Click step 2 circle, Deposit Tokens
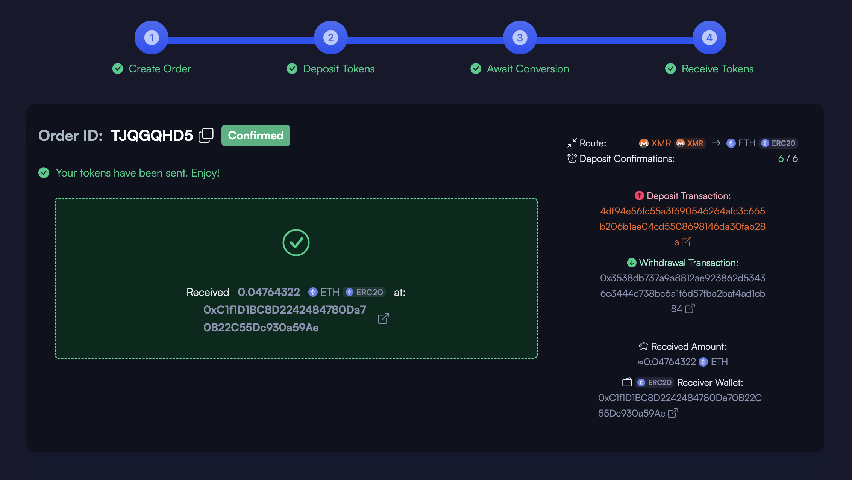852x480 pixels. point(330,38)
